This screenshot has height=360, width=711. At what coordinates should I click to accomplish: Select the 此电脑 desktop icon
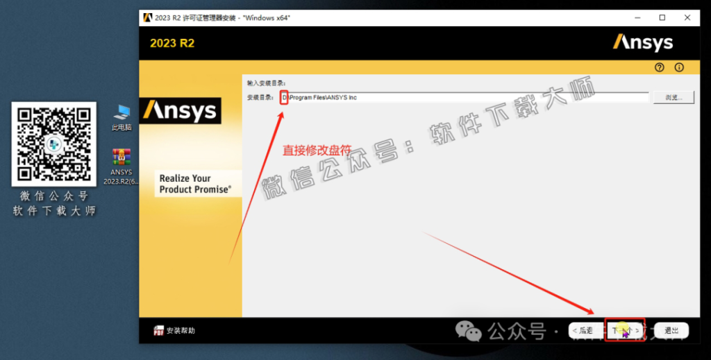pyautogui.click(x=122, y=118)
